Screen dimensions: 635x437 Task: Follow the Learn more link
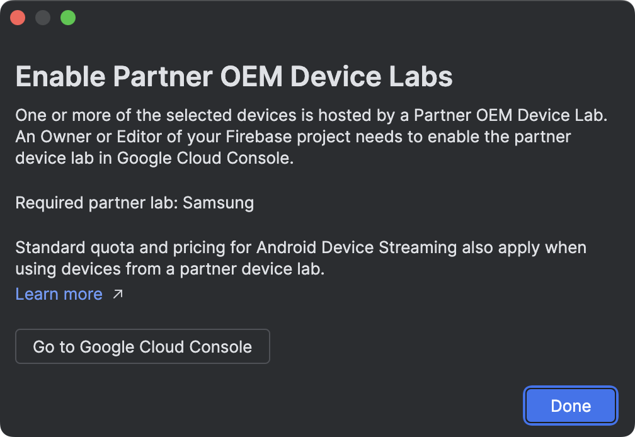point(59,294)
